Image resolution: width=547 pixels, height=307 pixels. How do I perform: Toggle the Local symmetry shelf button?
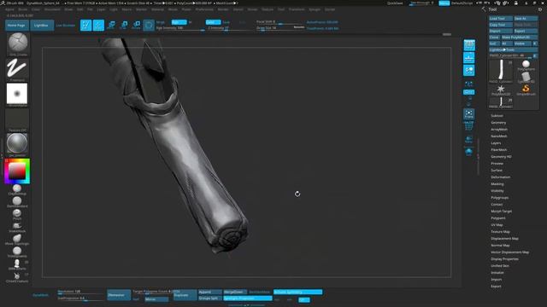coord(469,71)
